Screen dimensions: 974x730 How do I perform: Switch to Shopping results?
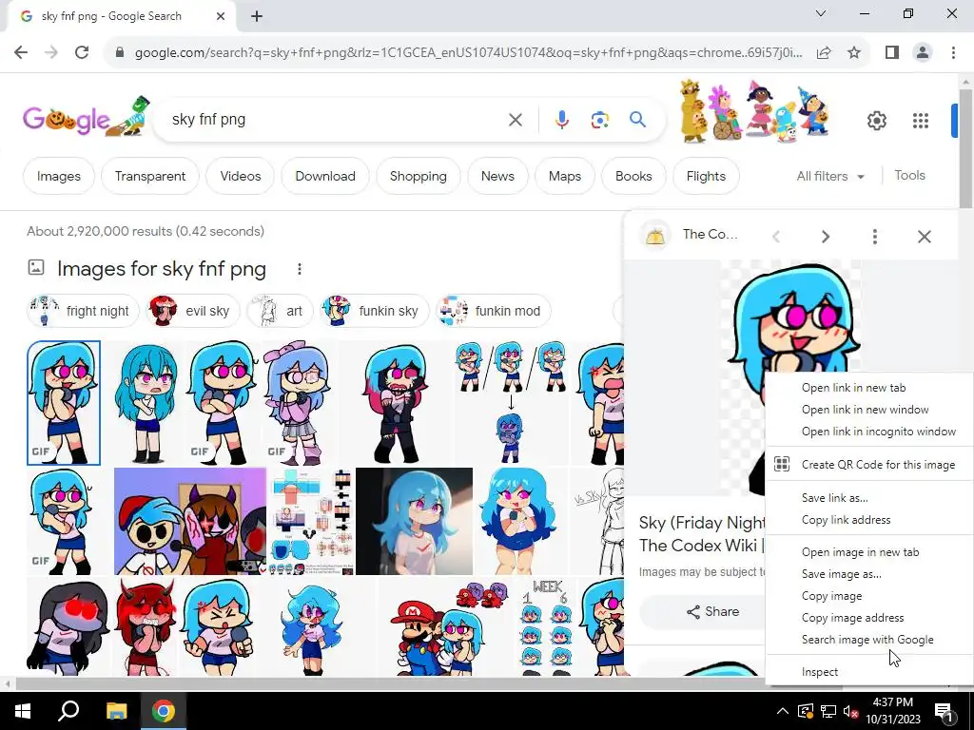point(419,176)
